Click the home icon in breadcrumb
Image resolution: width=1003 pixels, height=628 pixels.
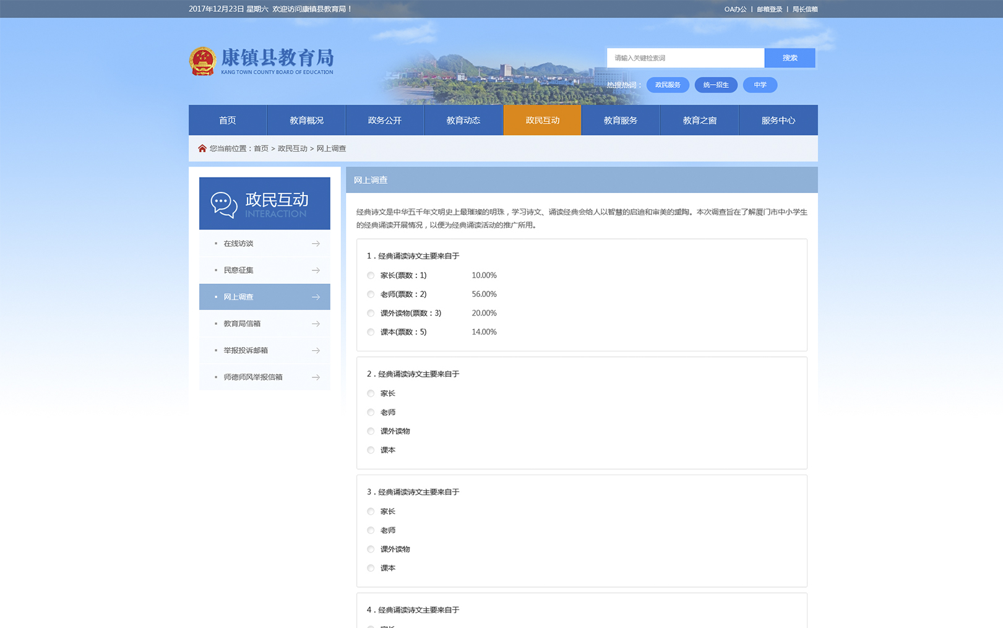[x=202, y=148]
